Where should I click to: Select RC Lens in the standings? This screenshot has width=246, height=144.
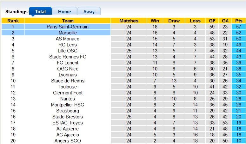tap(68, 45)
